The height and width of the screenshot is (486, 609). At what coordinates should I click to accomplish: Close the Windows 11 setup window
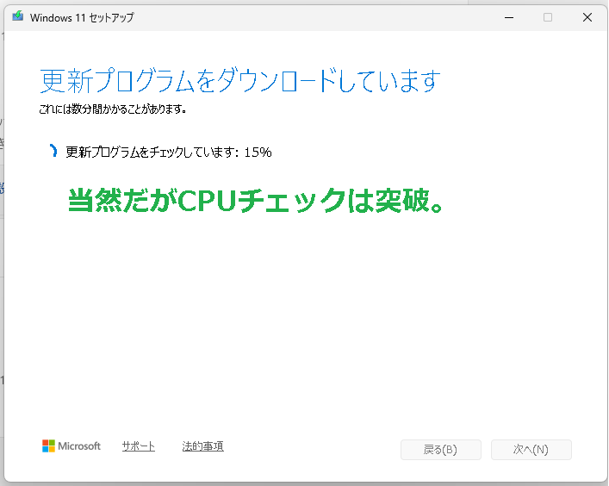[x=587, y=17]
